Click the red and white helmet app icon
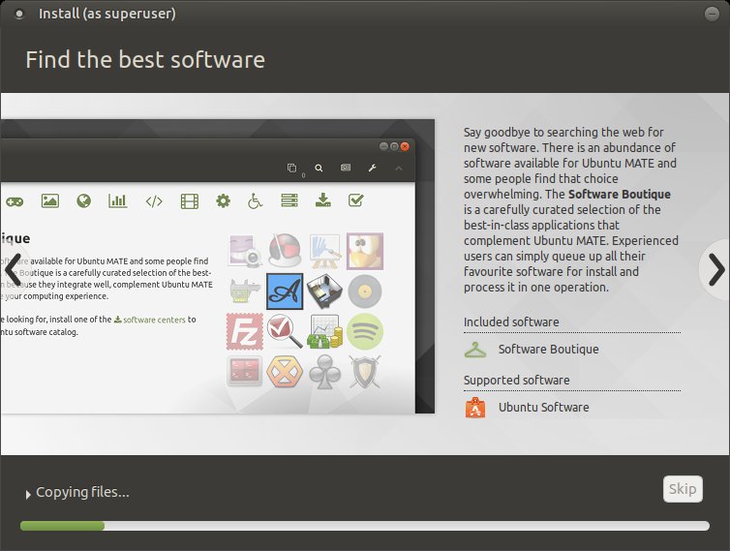This screenshot has width=730, height=551. pyautogui.click(x=285, y=251)
